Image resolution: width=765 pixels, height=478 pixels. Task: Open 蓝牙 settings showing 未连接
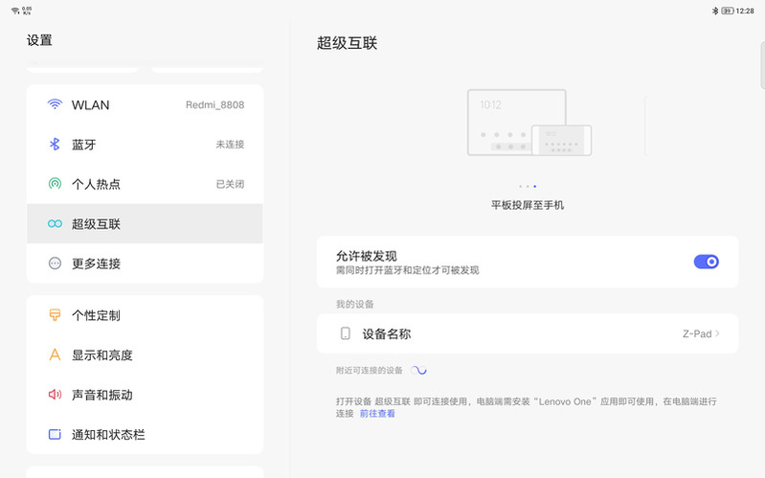[x=145, y=145]
